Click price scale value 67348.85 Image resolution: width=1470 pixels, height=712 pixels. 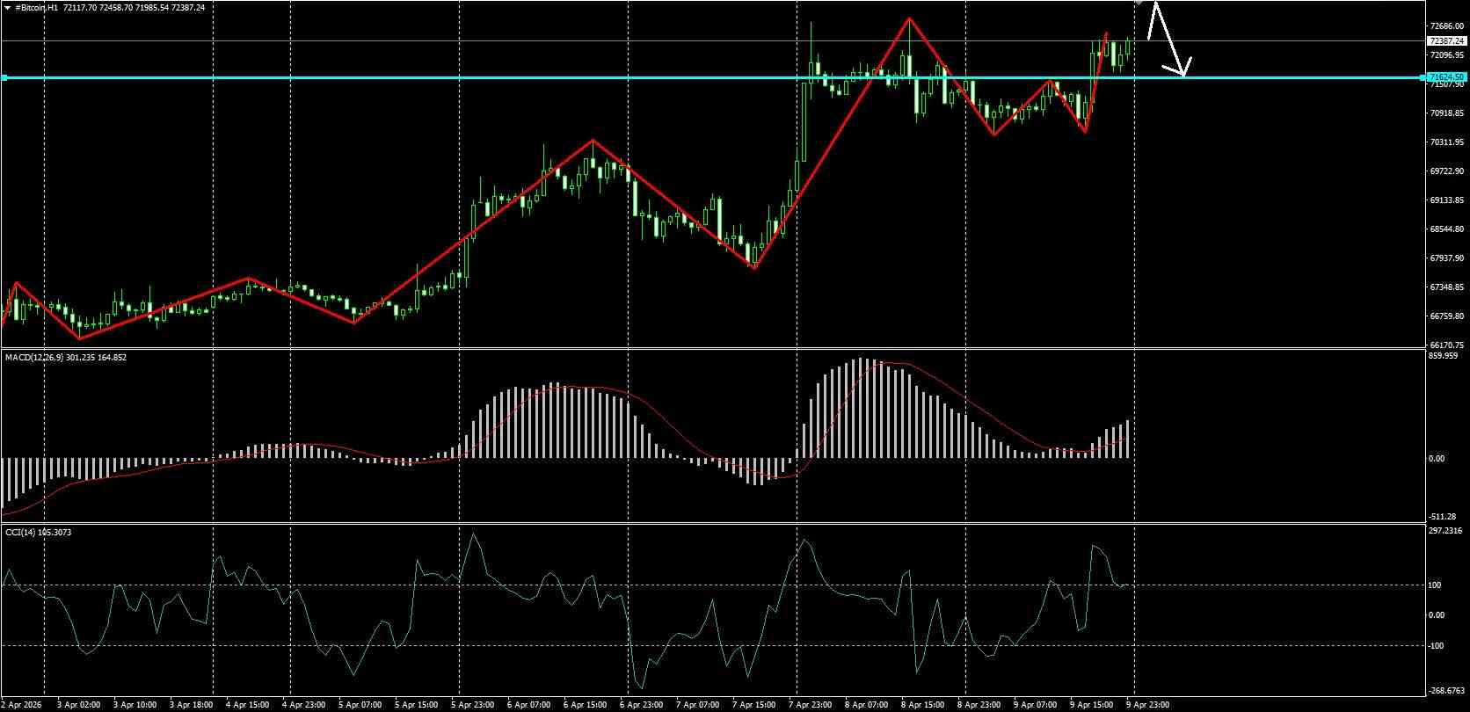click(x=1446, y=287)
